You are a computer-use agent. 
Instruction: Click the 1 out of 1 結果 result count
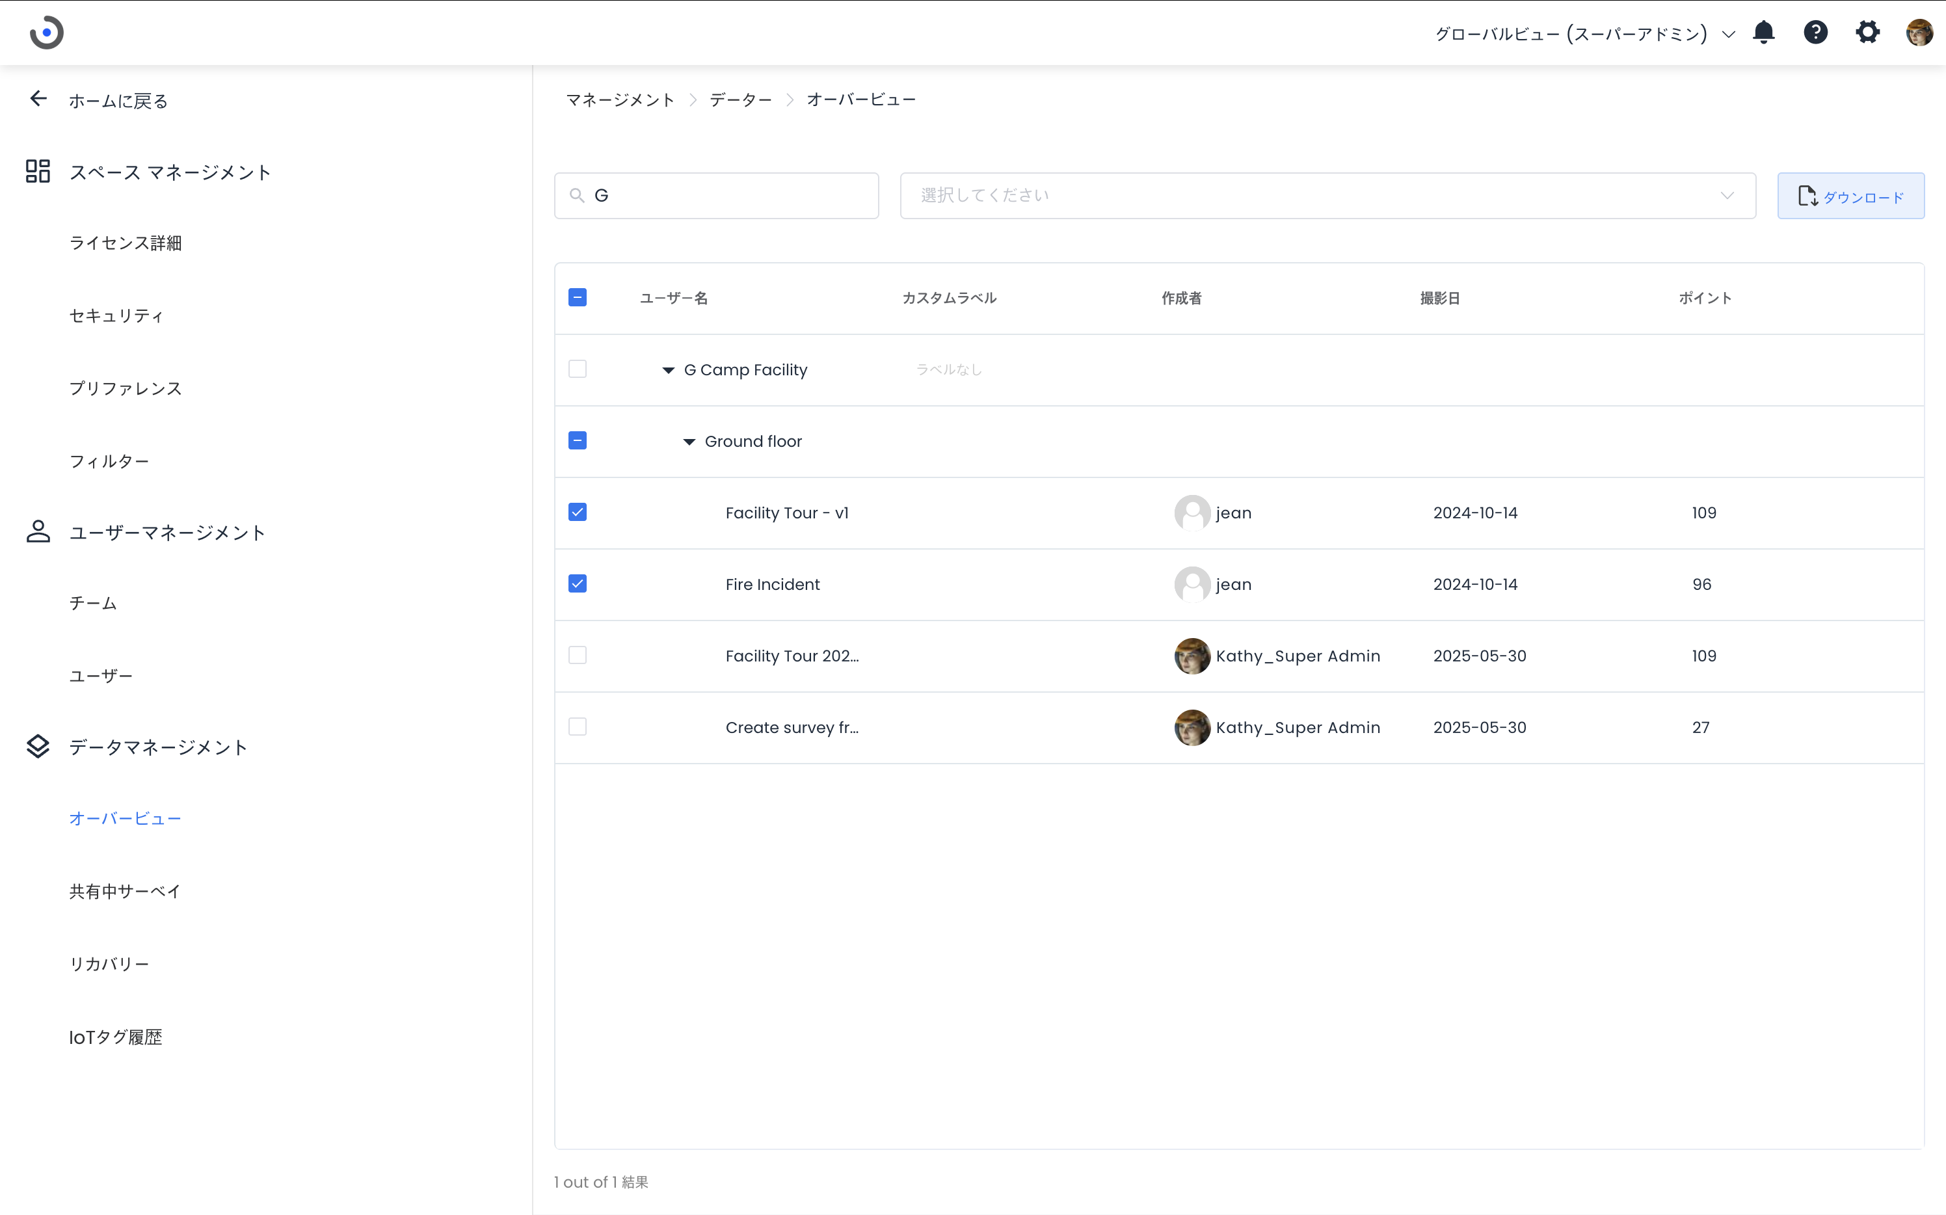[601, 1182]
